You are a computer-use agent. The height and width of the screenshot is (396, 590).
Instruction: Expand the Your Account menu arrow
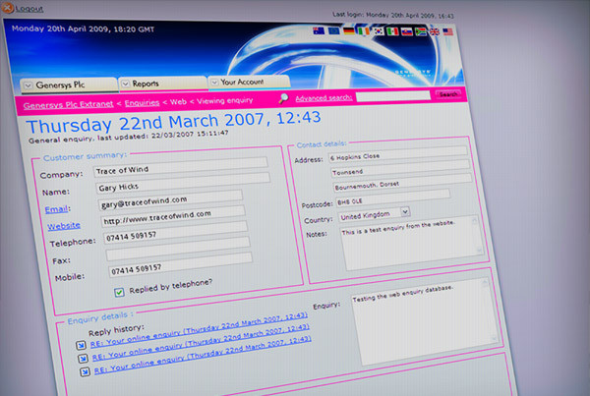coord(212,82)
